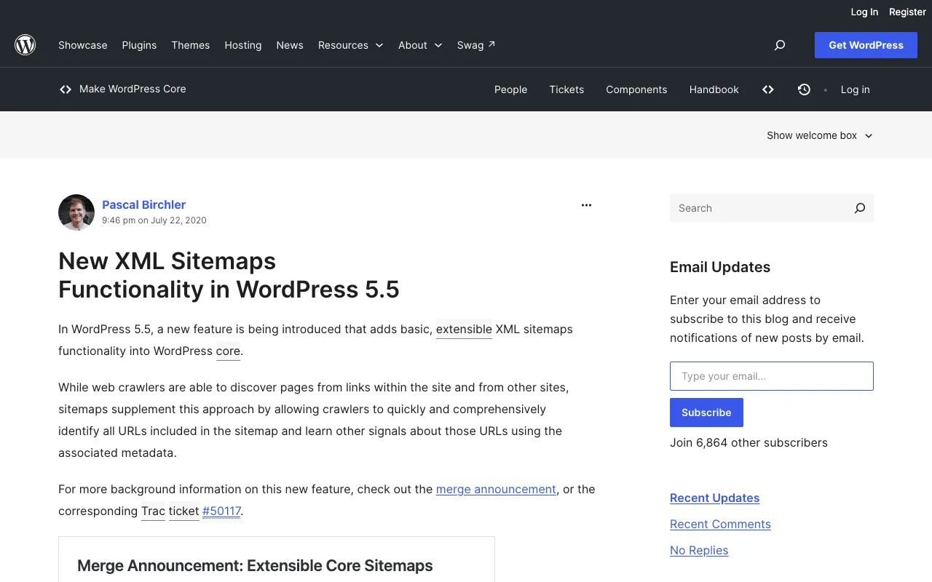This screenshot has height=582, width=932.
Task: Click Log In at the top bar
Action: pos(864,12)
